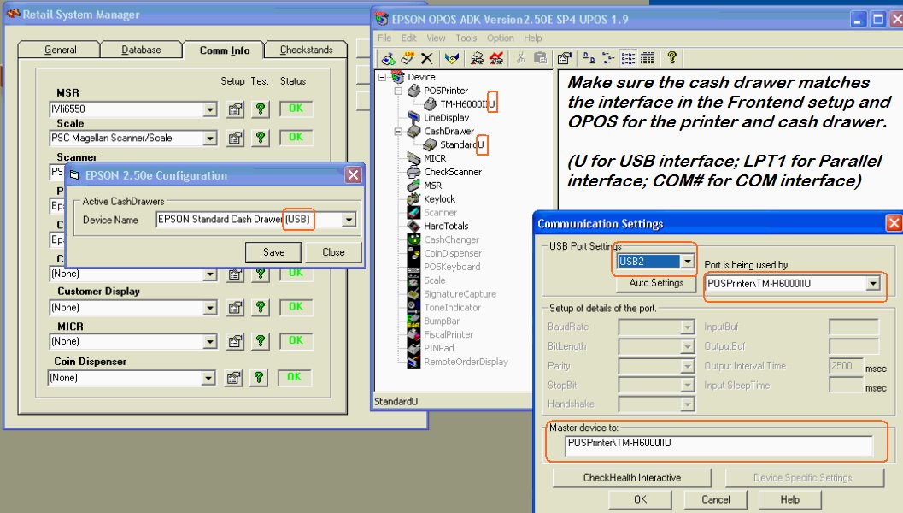This screenshot has width=903, height=513.
Task: Open the USB2 port dropdown
Action: 689,261
